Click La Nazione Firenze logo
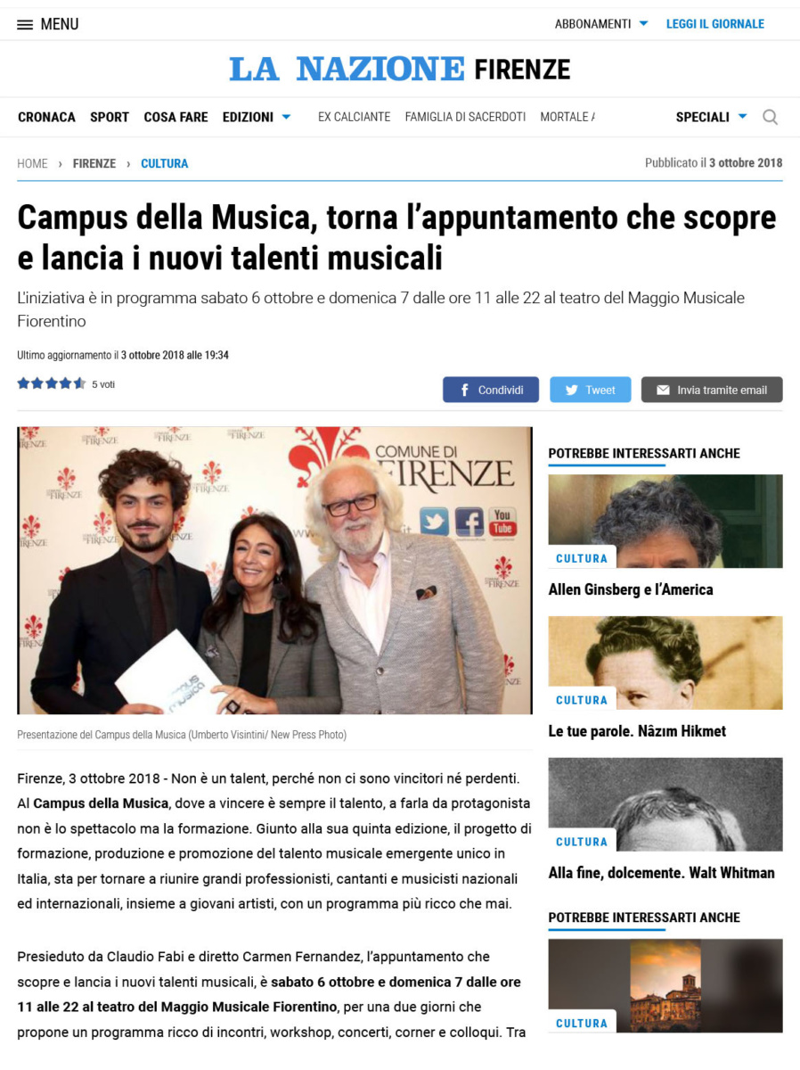Viewport: 800px width, 1070px height. (x=400, y=69)
